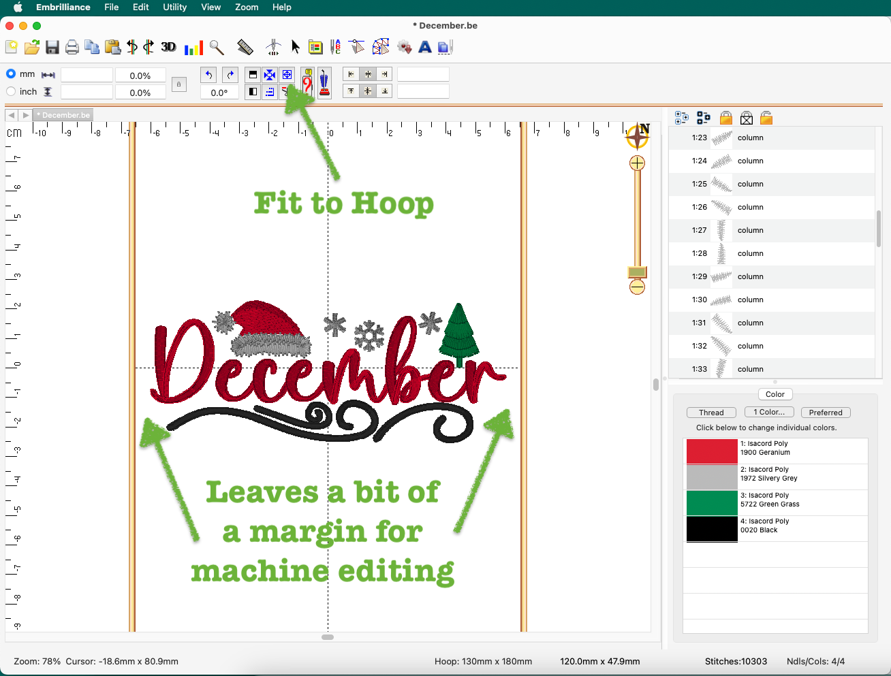Image resolution: width=891 pixels, height=676 pixels.
Task: Open the color bar chart icon
Action: (x=193, y=48)
